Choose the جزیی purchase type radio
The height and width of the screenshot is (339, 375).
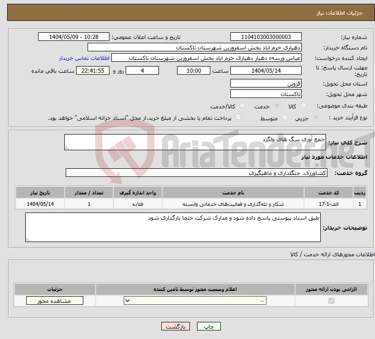316,117
